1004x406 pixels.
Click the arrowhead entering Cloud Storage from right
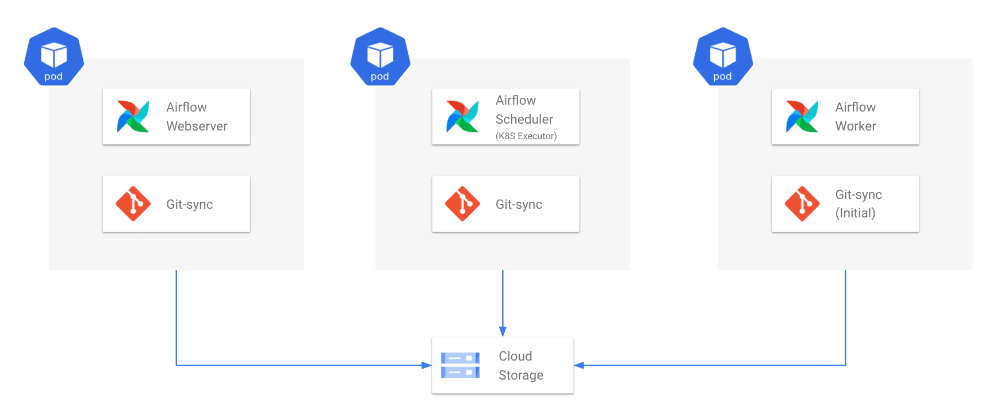click(579, 365)
